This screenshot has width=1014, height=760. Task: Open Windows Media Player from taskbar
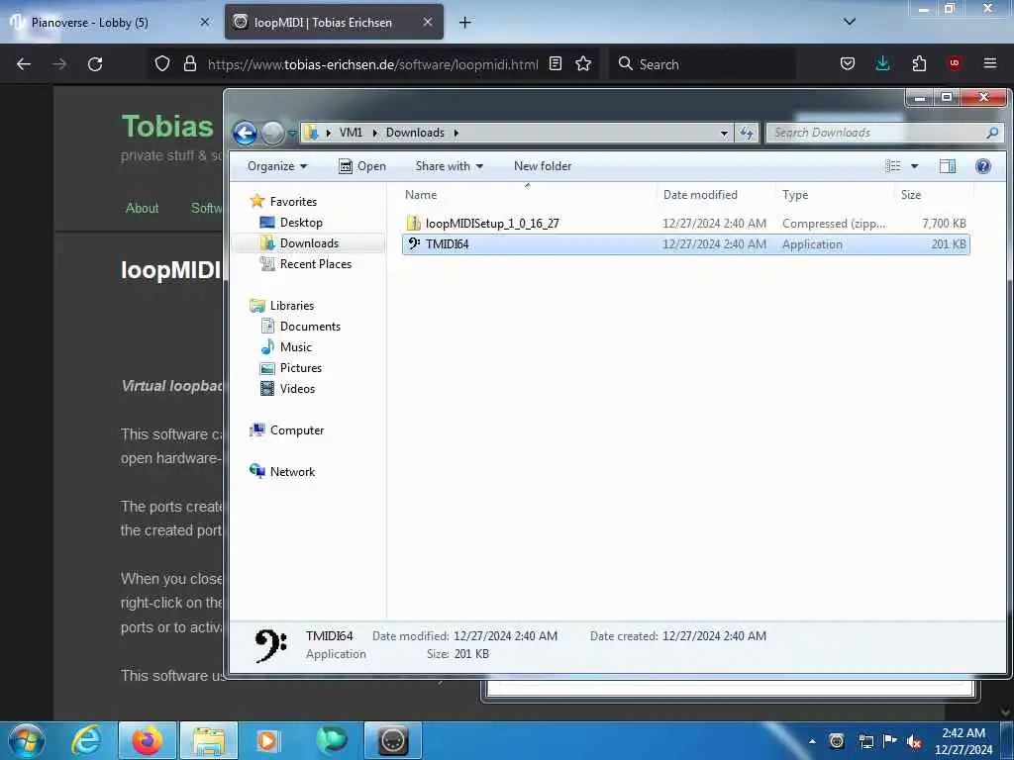pos(267,740)
